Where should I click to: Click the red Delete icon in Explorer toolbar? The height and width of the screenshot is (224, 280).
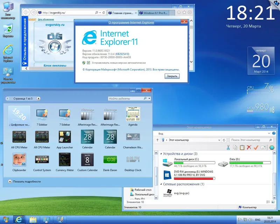tap(248, 147)
